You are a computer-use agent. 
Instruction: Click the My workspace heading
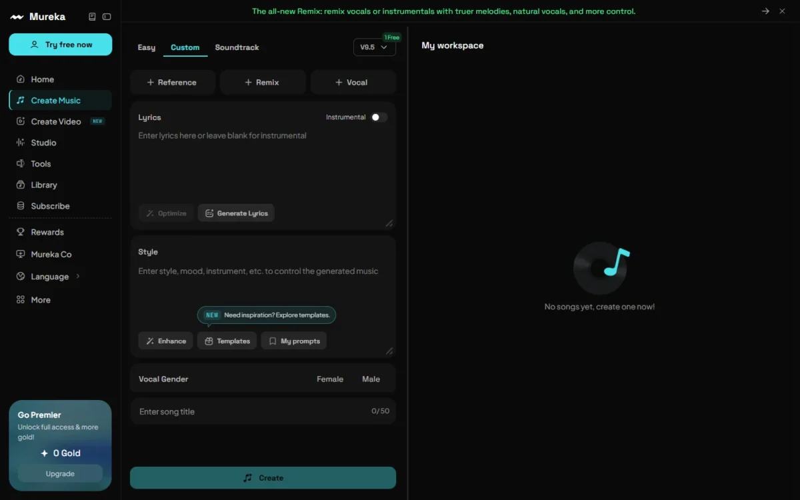click(x=453, y=45)
